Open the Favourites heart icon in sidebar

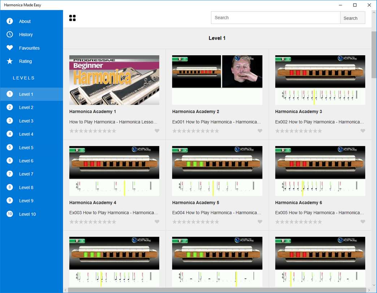10,48
